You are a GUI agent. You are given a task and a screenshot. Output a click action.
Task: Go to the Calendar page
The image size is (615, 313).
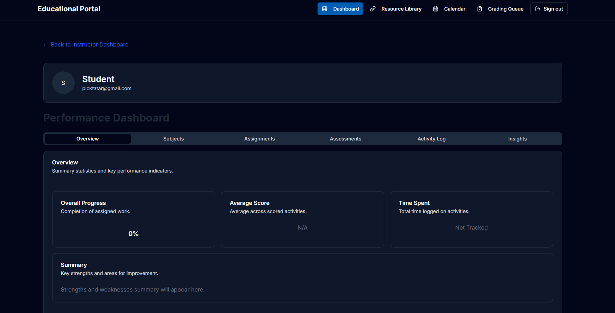coord(449,9)
